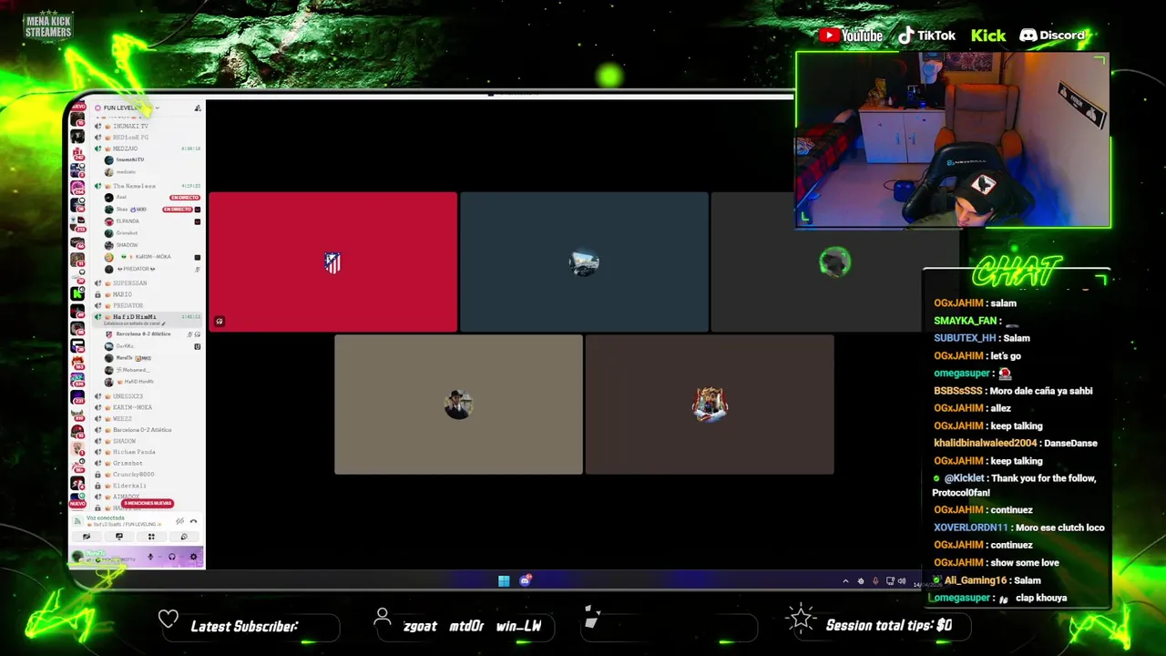
Task: Open the Windows Start button
Action: (x=504, y=580)
